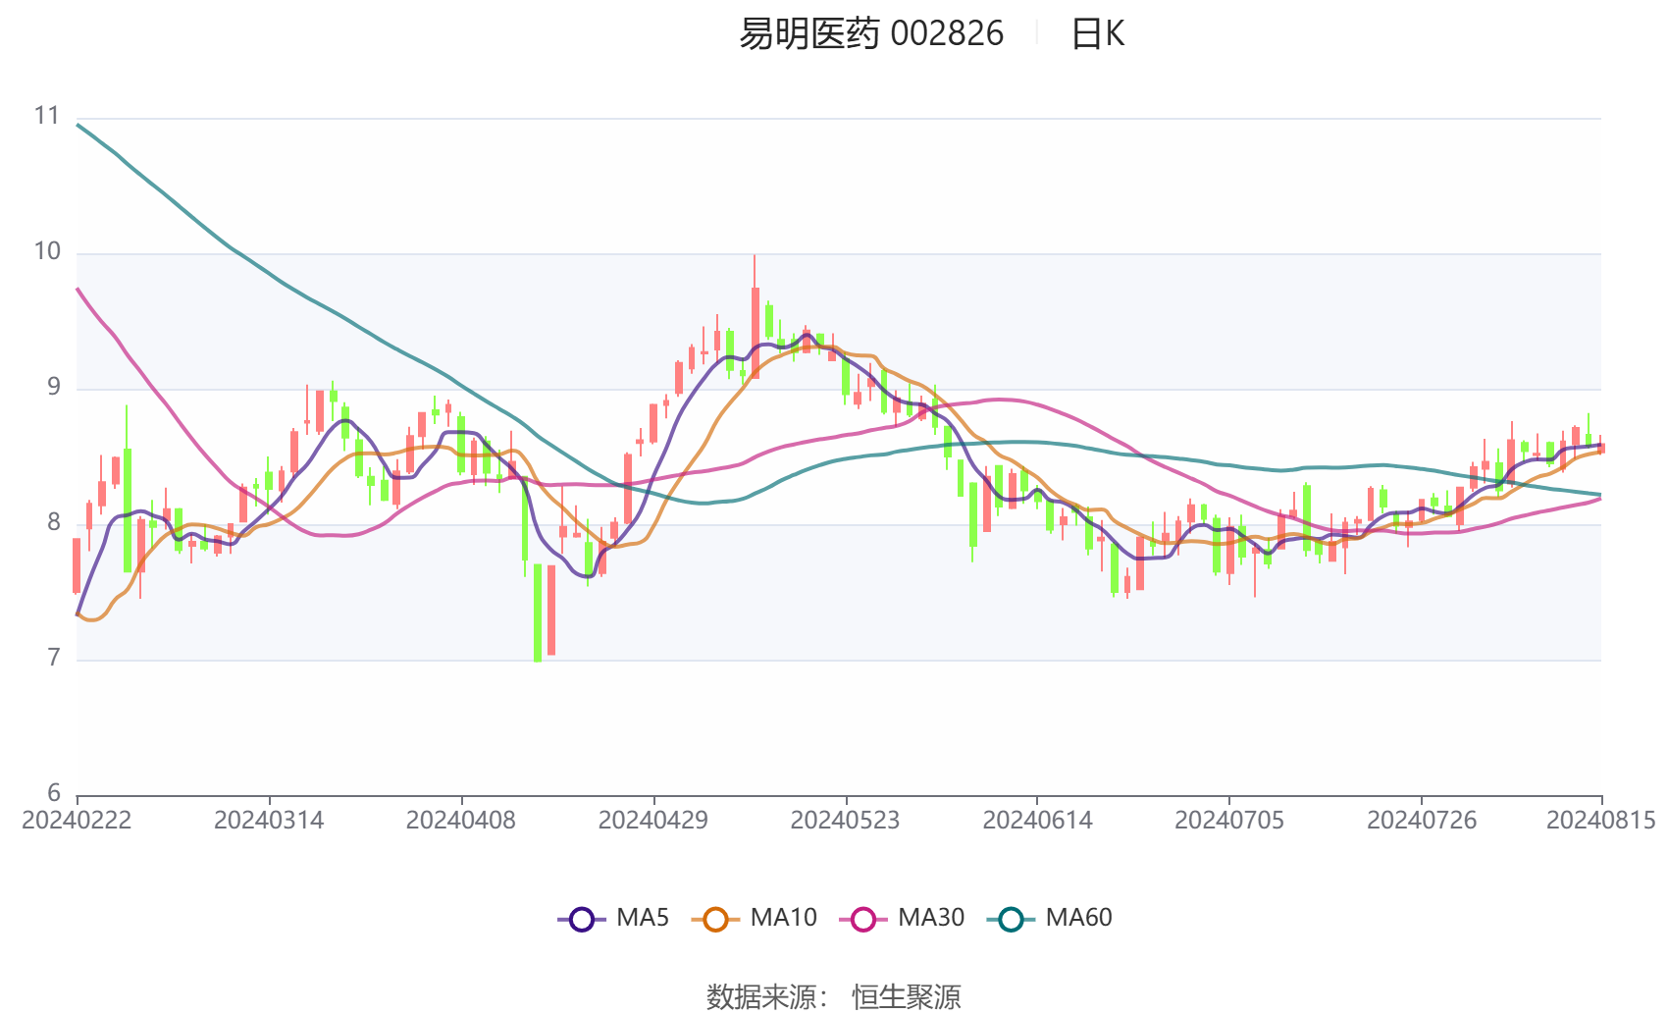Image resolution: width=1668 pixels, height=1015 pixels.
Task: Click the y-axis value 7
Action: click(54, 658)
